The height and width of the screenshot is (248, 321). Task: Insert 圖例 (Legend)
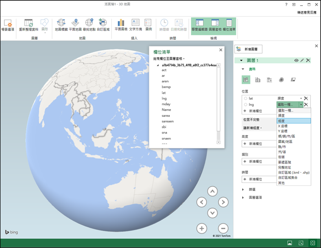(149, 25)
